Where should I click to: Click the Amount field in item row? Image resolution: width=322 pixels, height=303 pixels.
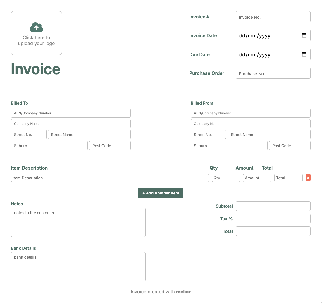point(257,178)
